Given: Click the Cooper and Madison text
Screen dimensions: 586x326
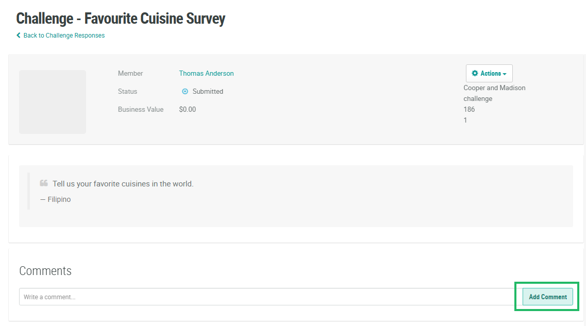Looking at the screenshot, I should (494, 88).
